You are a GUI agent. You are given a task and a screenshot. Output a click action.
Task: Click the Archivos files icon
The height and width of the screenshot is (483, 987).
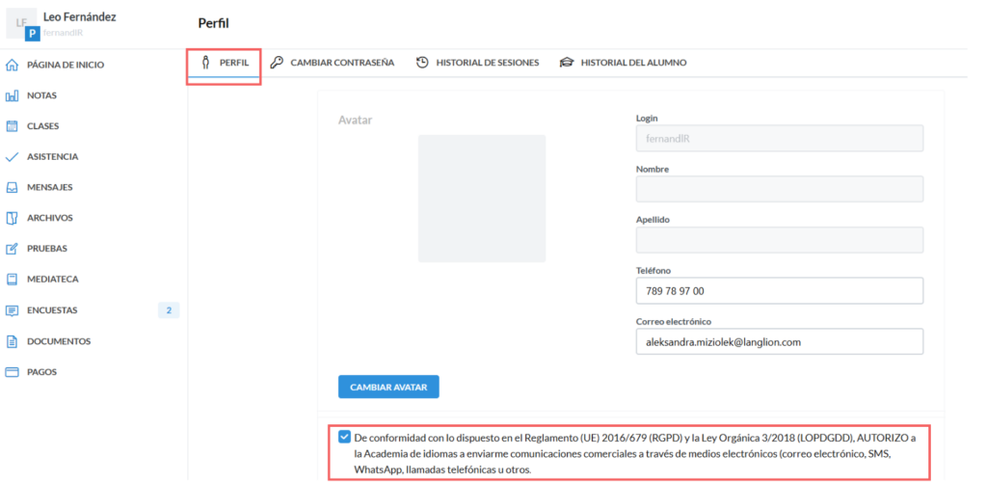[13, 218]
